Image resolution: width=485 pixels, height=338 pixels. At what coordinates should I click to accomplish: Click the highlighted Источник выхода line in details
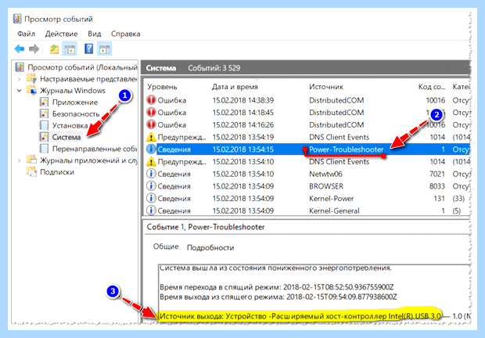300,316
